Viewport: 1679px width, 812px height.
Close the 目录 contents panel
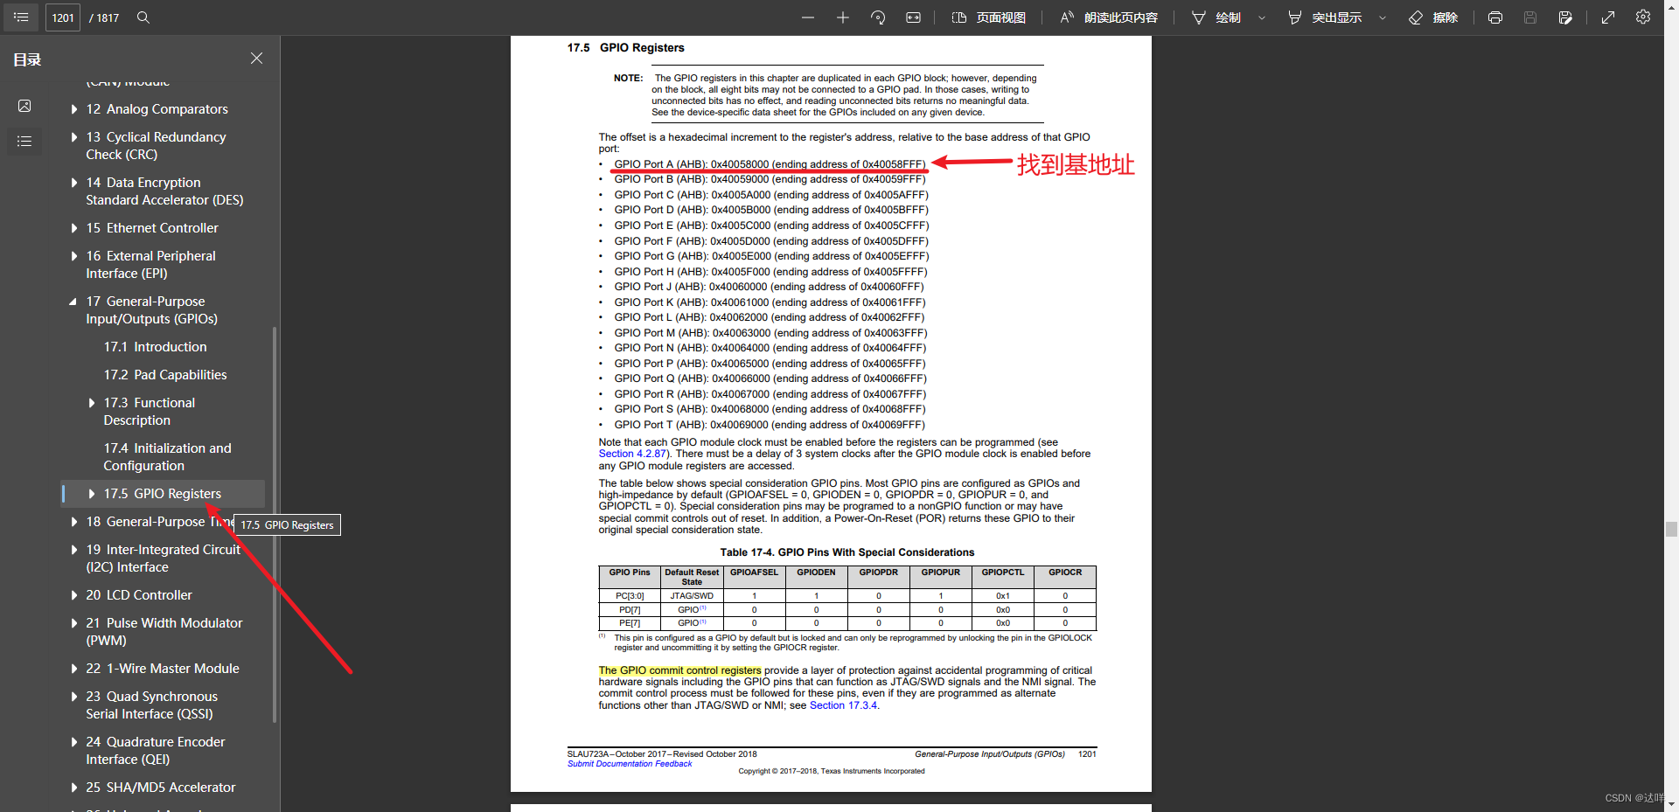pyautogui.click(x=256, y=59)
